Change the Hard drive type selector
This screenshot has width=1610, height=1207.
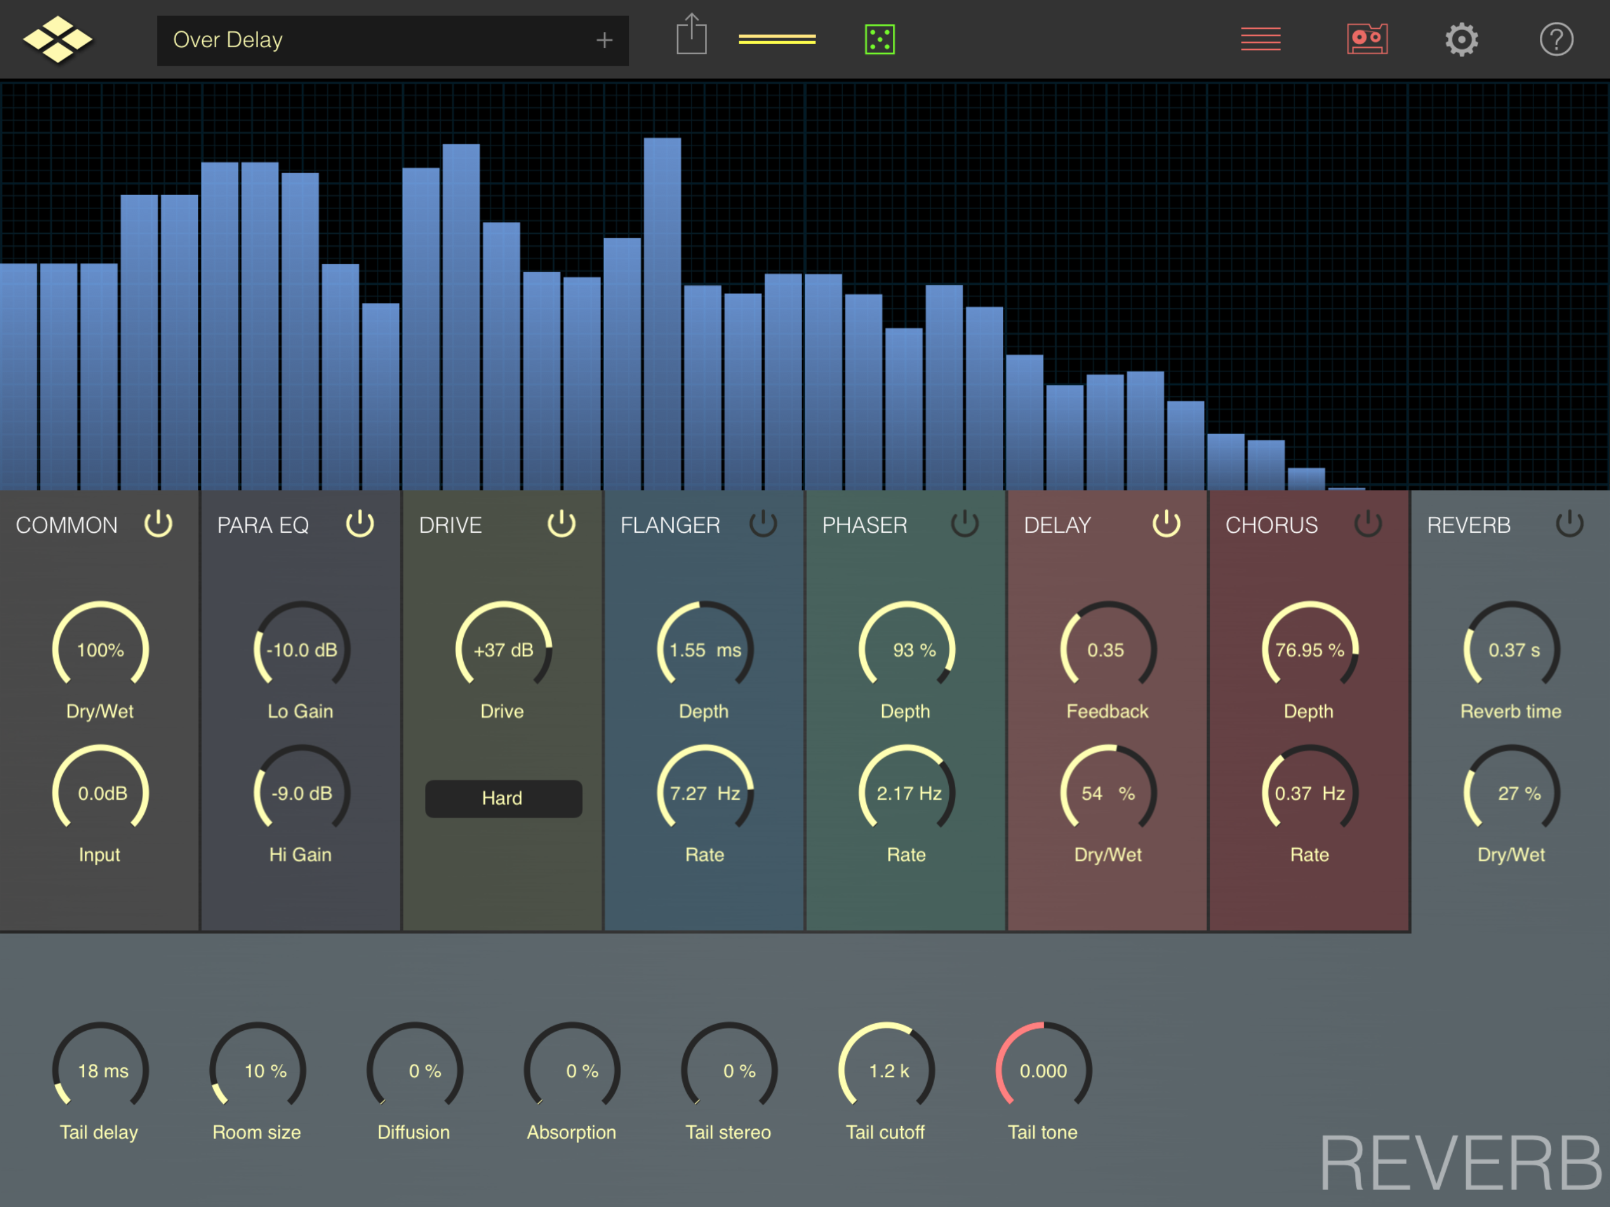point(503,798)
